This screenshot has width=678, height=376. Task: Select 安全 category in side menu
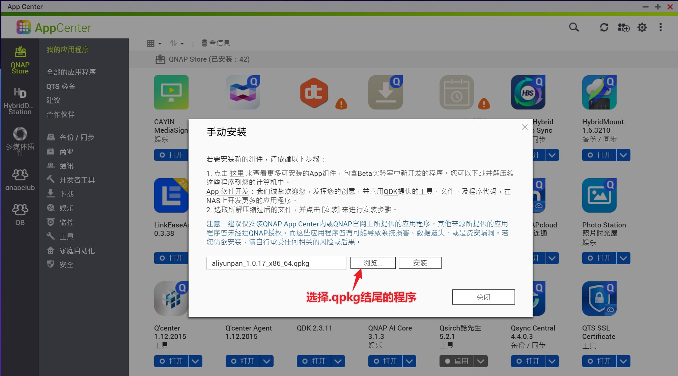[x=60, y=265]
